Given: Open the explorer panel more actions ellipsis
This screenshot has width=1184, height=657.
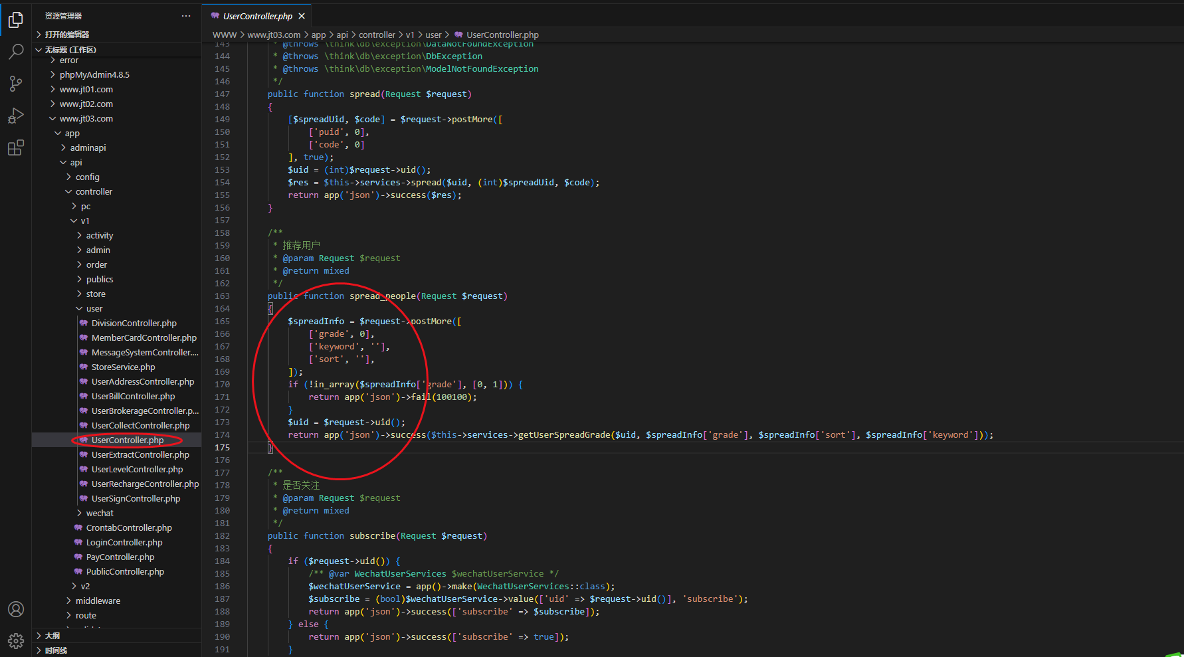Looking at the screenshot, I should (x=186, y=16).
